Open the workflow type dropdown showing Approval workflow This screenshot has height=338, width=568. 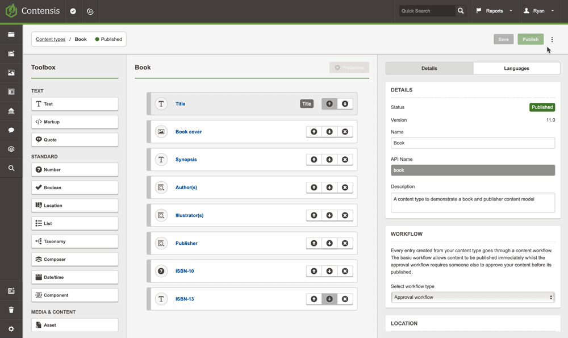click(x=473, y=297)
